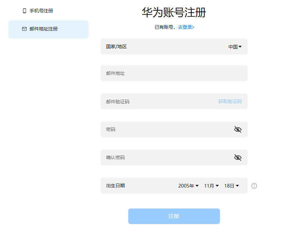
Task: Focus the 邮件地址 input field
Action: (x=174, y=73)
